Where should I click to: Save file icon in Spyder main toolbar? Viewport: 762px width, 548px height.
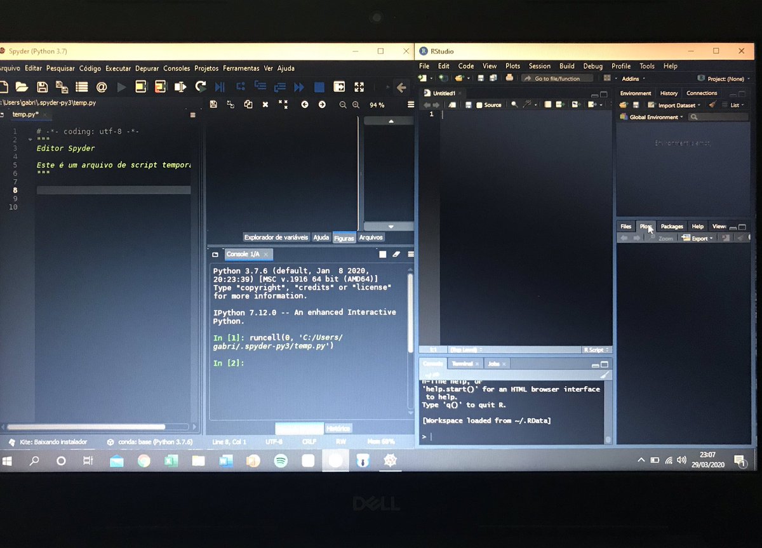[x=42, y=87]
